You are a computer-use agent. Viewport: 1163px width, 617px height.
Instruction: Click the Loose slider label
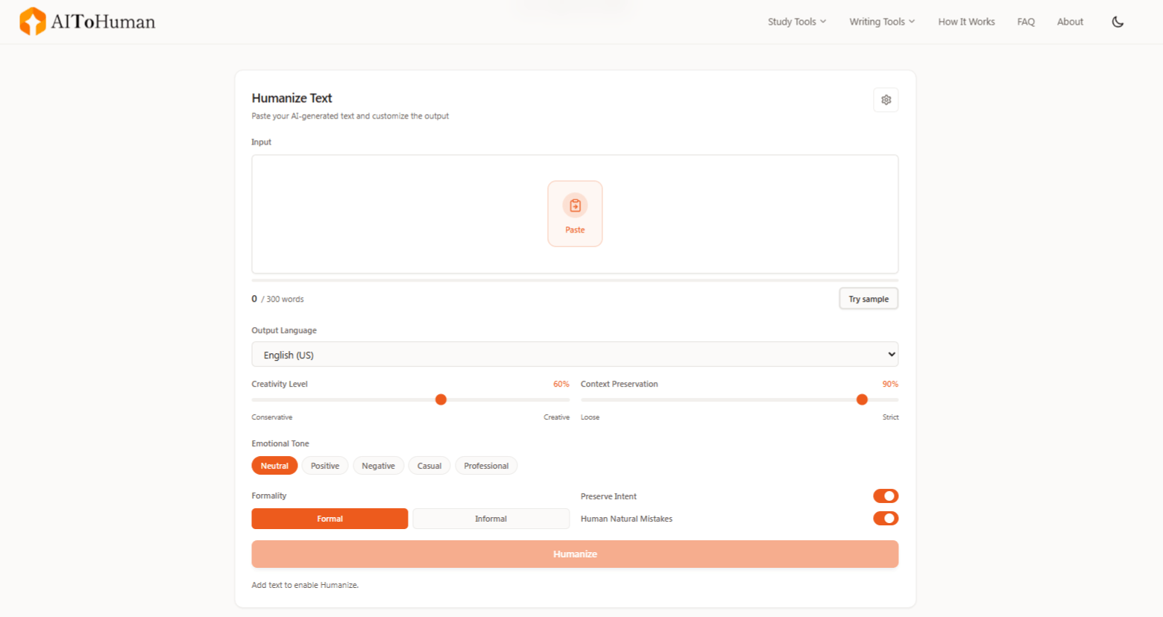pos(590,417)
